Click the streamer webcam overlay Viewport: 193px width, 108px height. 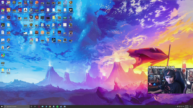170,81
